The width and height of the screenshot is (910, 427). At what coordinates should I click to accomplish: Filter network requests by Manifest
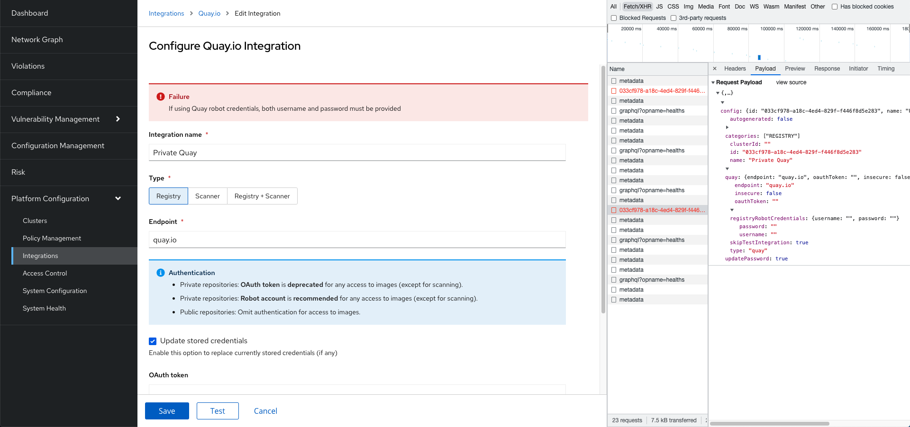(795, 7)
